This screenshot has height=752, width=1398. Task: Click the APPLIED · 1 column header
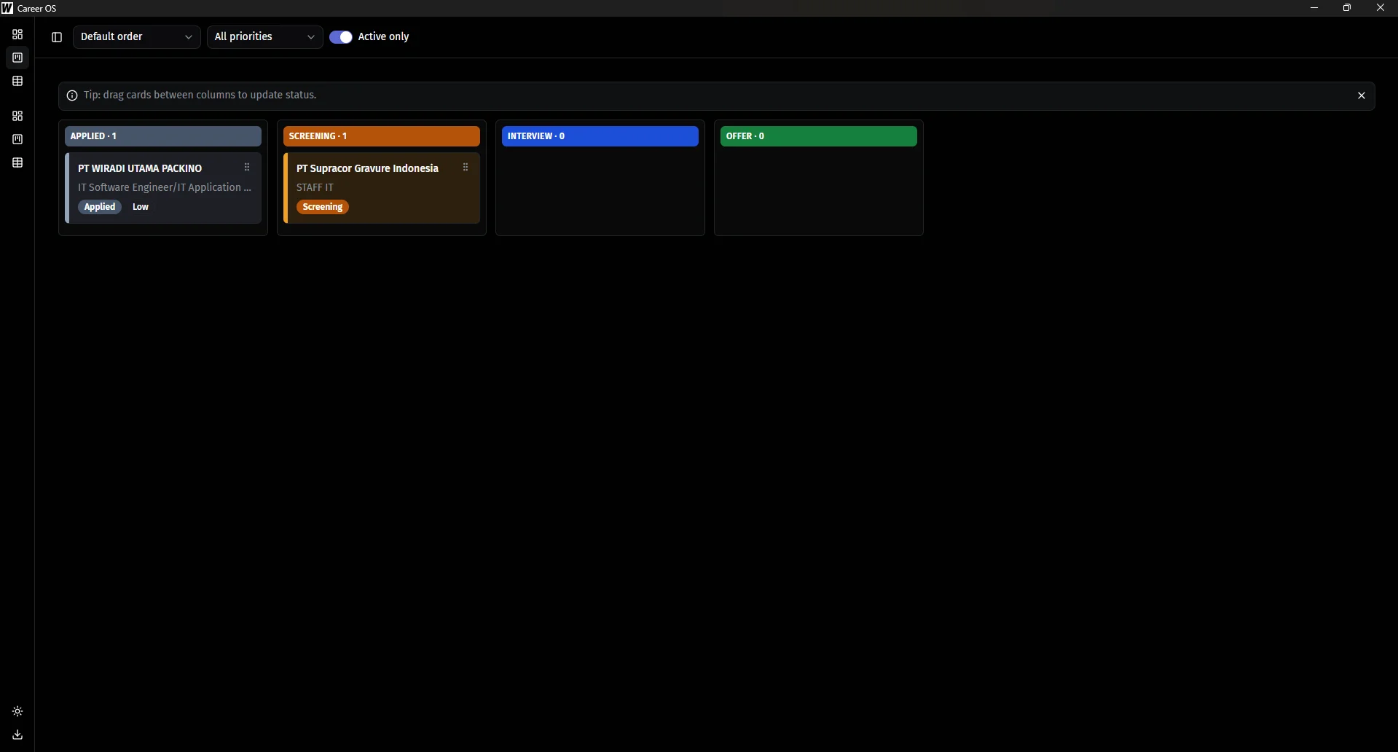click(163, 136)
